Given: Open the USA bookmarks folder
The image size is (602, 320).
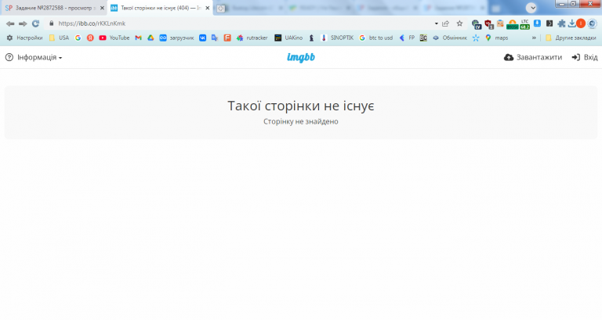Looking at the screenshot, I should [x=59, y=38].
